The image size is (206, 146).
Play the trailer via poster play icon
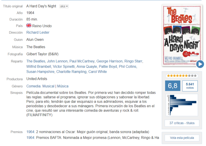click(200, 64)
